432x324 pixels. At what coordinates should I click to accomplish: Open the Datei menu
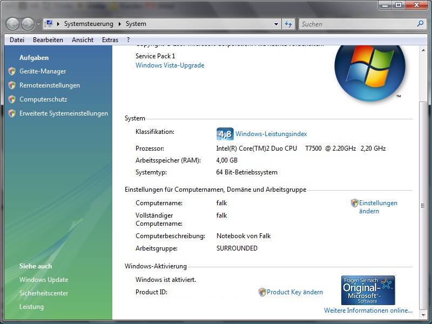coord(17,40)
